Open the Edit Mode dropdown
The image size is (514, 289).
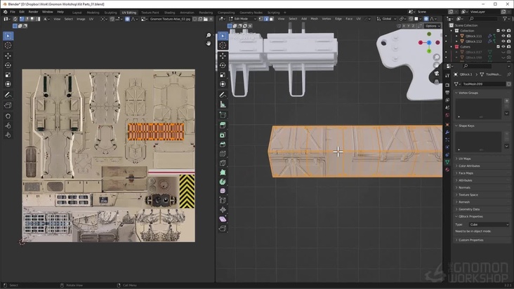pos(242,19)
